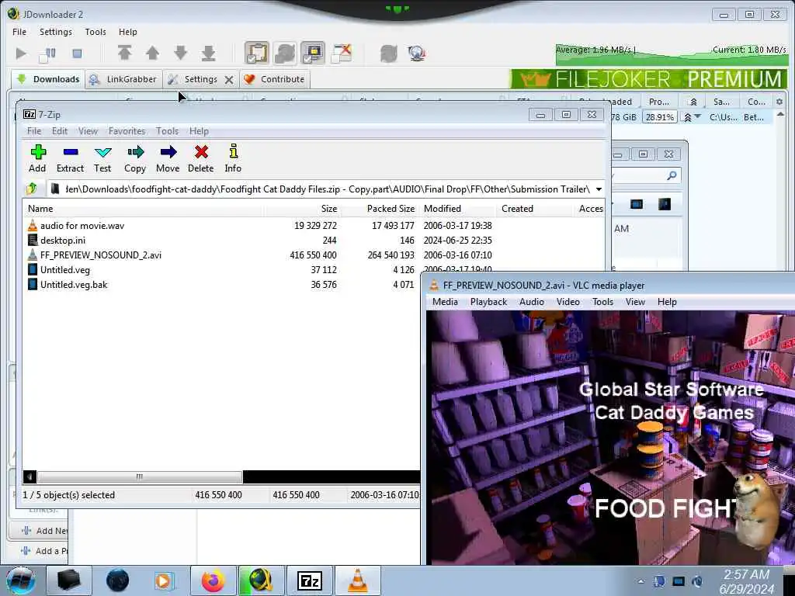Sort 7-Zip list by Name column
The image size is (795, 596).
143,209
